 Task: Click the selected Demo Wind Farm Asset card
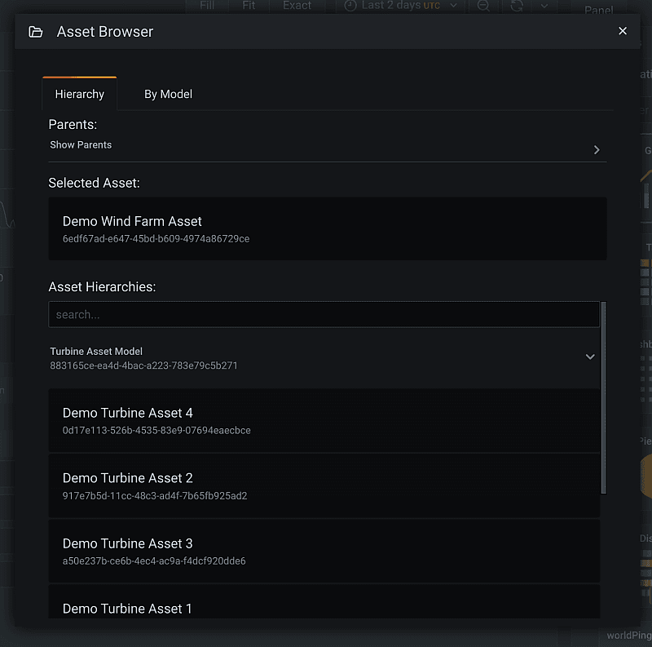[x=327, y=228]
